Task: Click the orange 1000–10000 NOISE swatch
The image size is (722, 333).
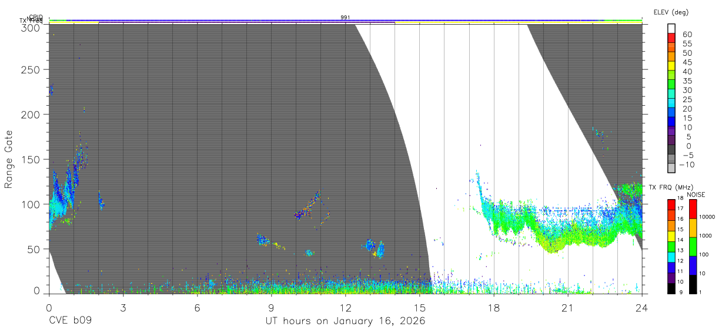Action: tap(693, 228)
